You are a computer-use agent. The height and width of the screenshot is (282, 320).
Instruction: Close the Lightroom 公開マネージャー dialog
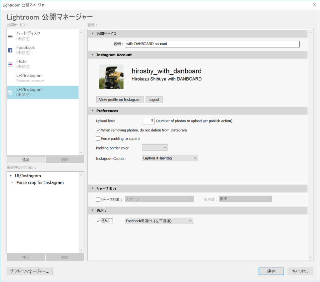coord(314,5)
